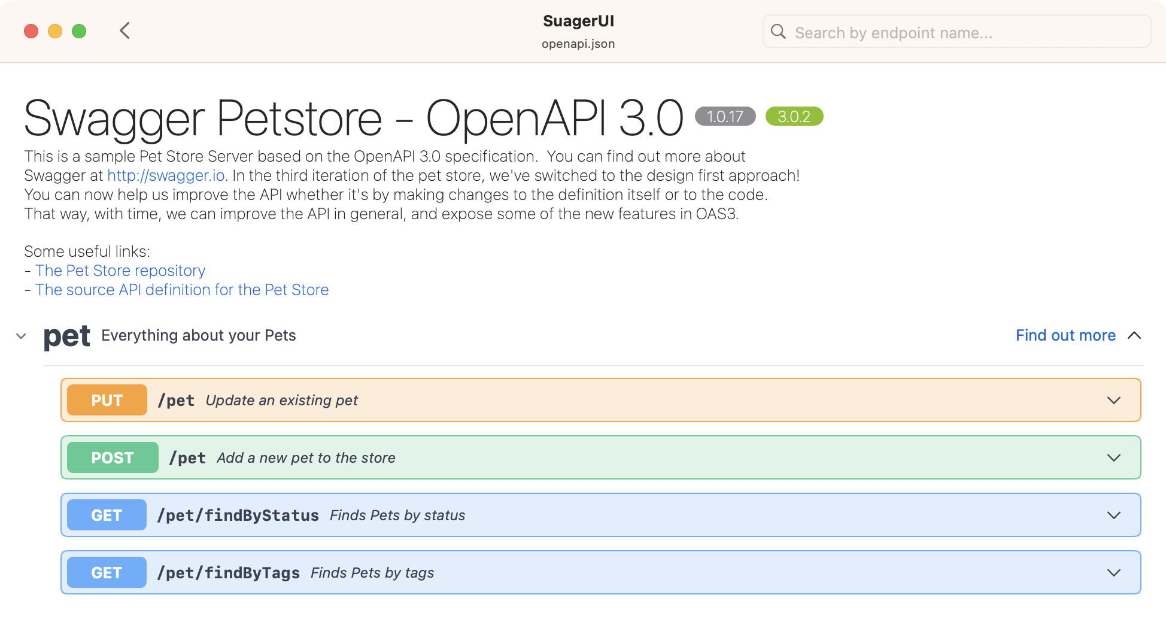The height and width of the screenshot is (619, 1166).
Task: Click GET badge for findByTags
Action: 107,572
